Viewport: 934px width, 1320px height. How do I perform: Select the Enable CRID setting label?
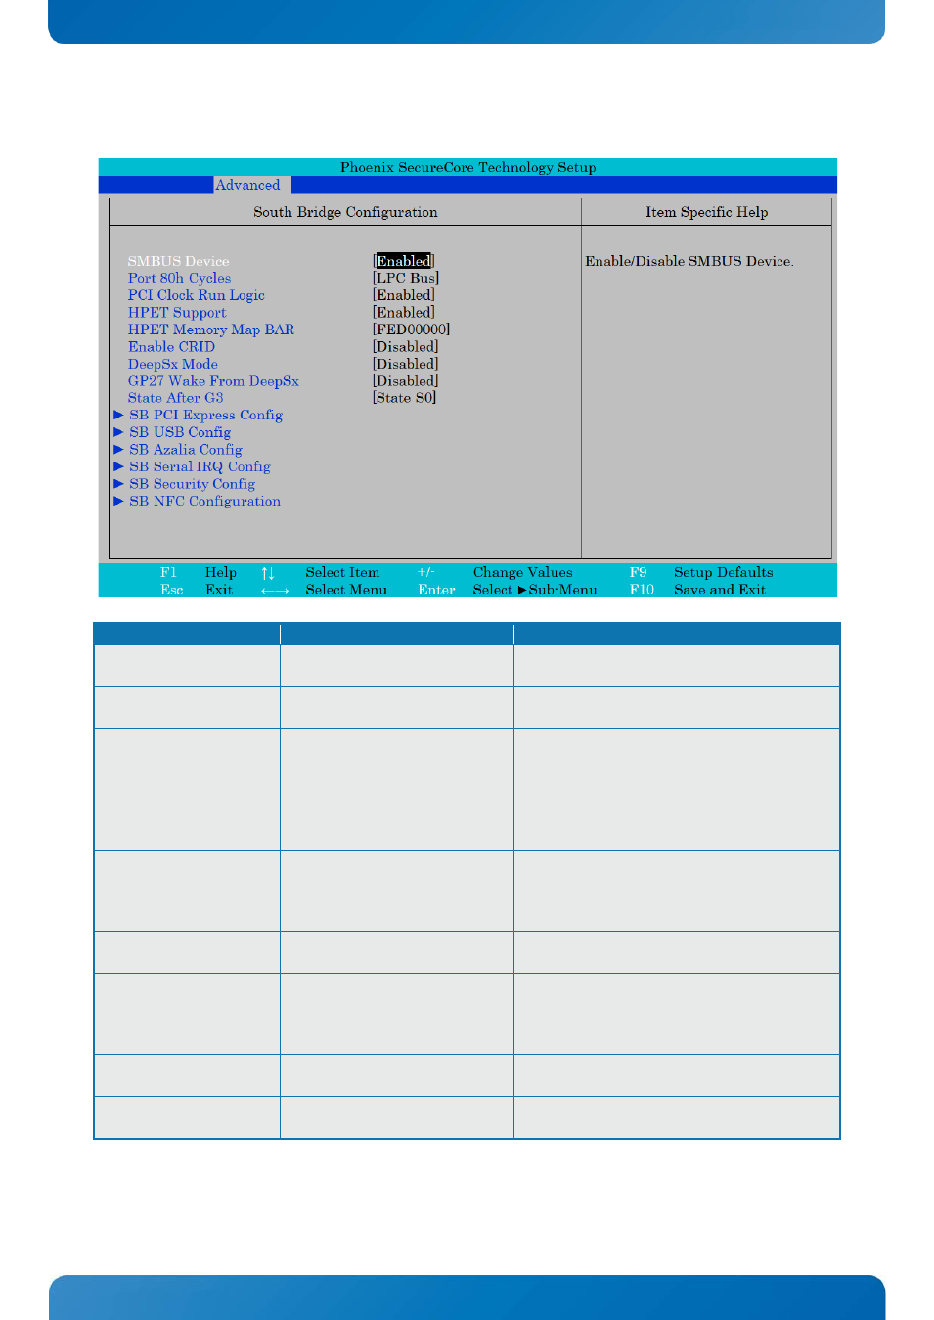(x=172, y=347)
